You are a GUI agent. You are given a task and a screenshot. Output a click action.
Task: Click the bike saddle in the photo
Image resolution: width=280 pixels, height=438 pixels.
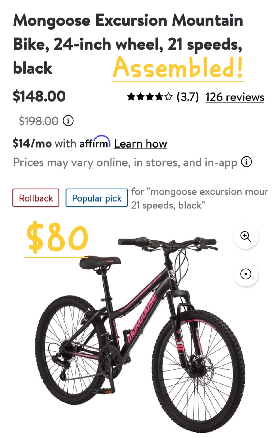coord(100,262)
